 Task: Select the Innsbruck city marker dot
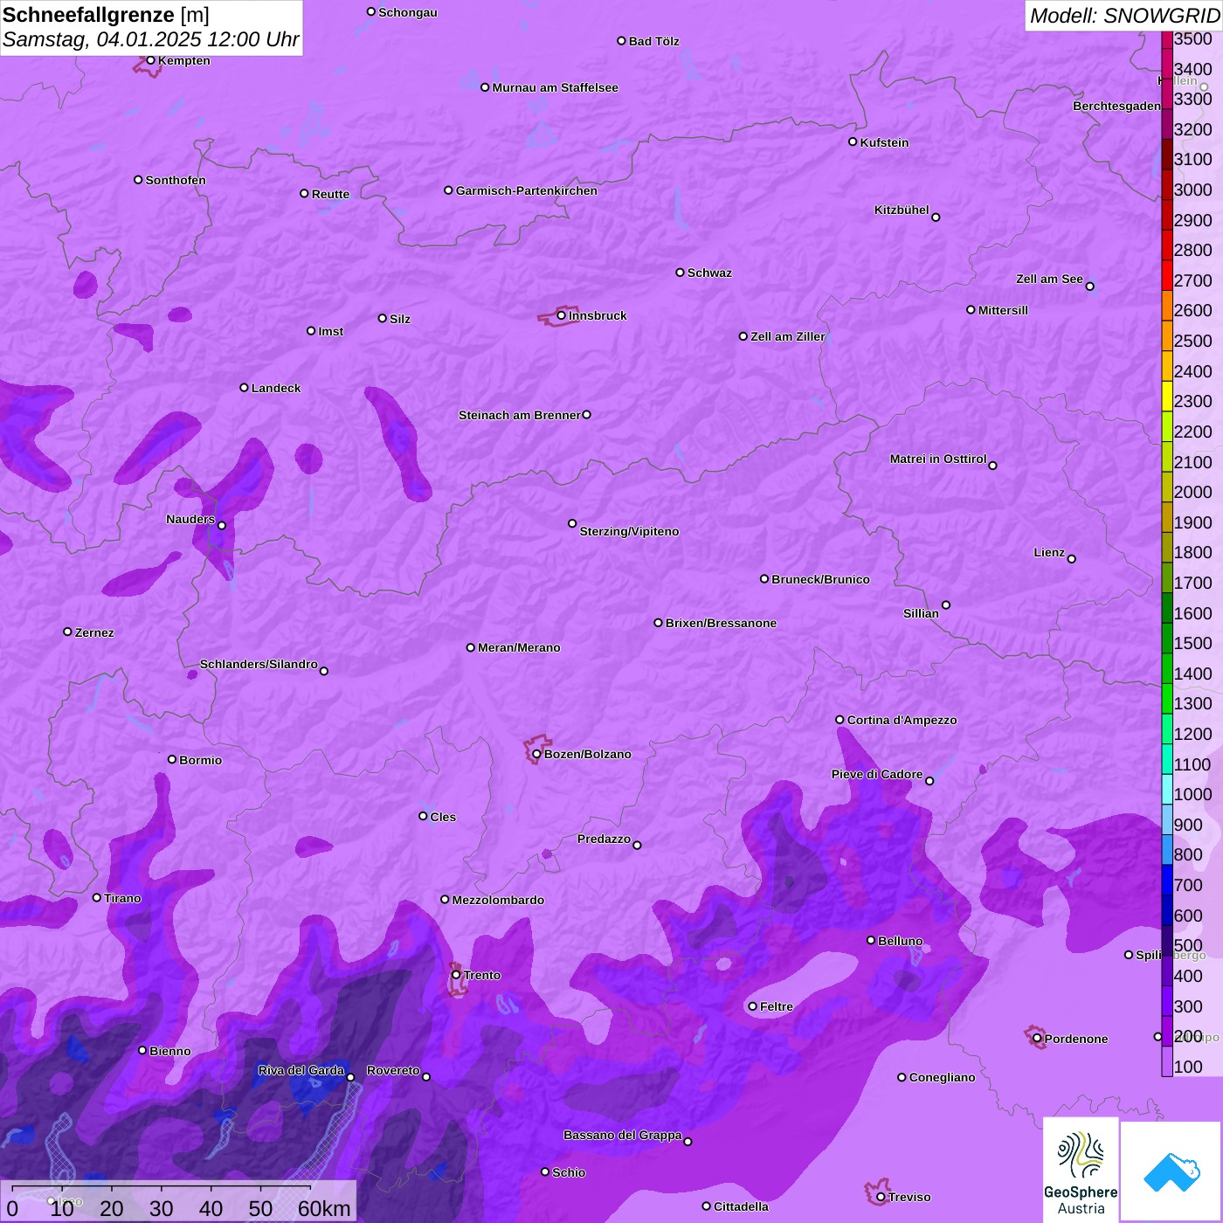click(562, 315)
